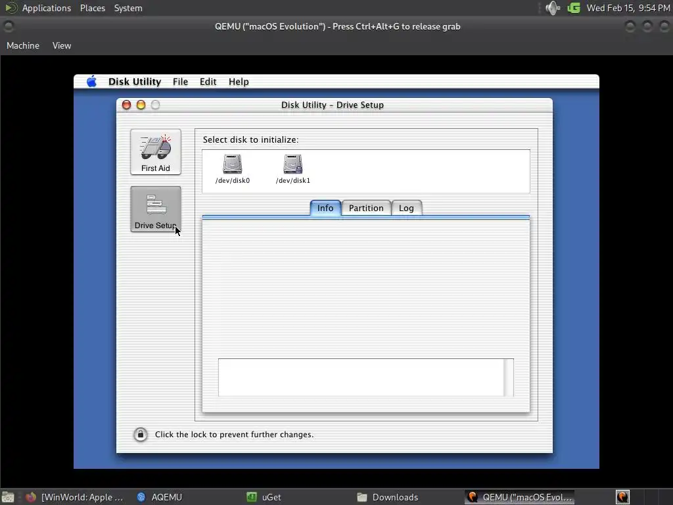Open the QEMU View menu
Image resolution: width=673 pixels, height=505 pixels.
(62, 45)
